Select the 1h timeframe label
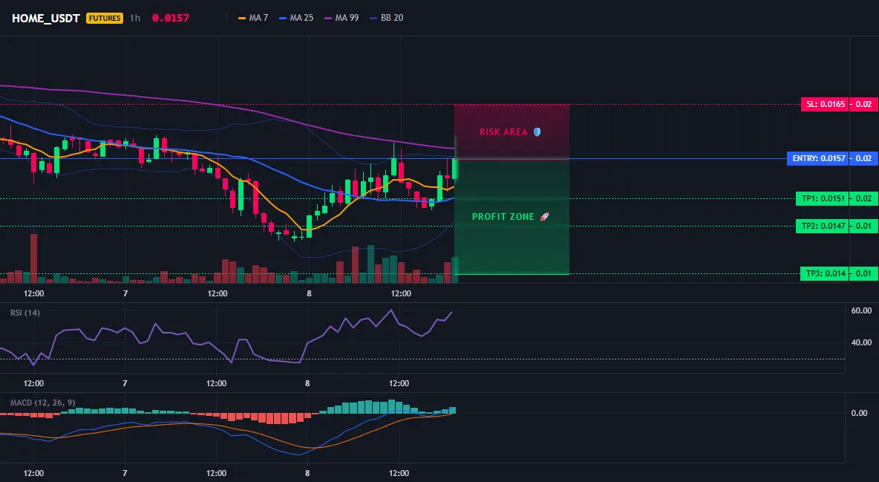The width and height of the screenshot is (879, 482). 135,18
